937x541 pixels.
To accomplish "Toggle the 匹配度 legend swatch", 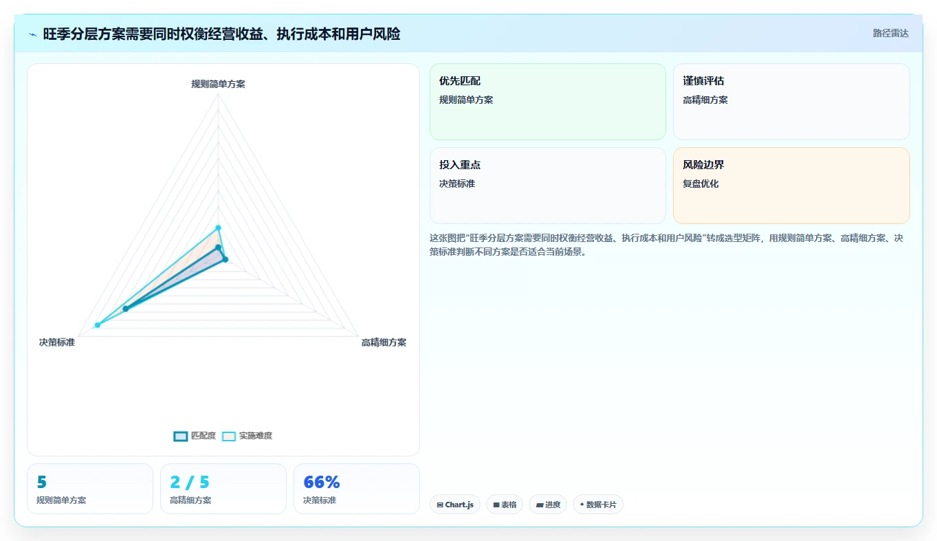I will [x=181, y=436].
